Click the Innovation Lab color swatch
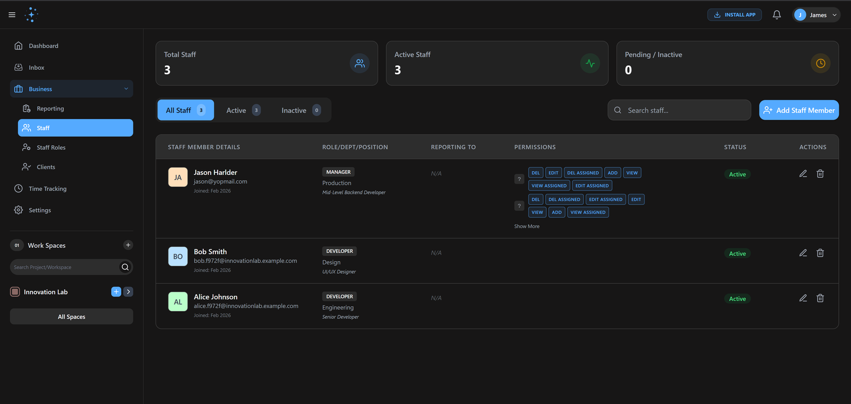Screen dimensions: 851x404 15,292
